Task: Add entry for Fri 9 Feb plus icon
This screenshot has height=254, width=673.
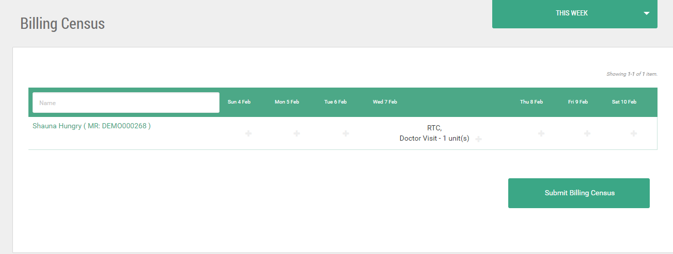Action: 587,133
